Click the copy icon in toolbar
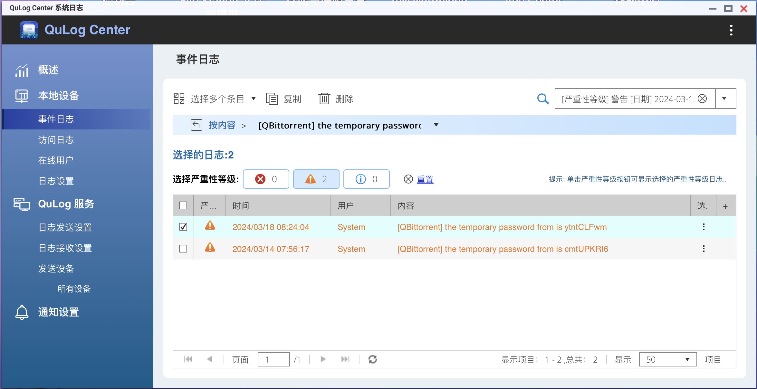Viewport: 757px width, 389px height. point(272,99)
